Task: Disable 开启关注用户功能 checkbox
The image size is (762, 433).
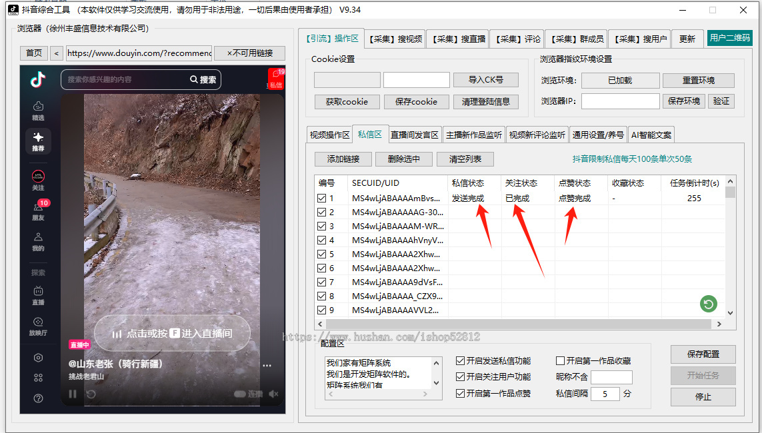Action: tap(460, 376)
